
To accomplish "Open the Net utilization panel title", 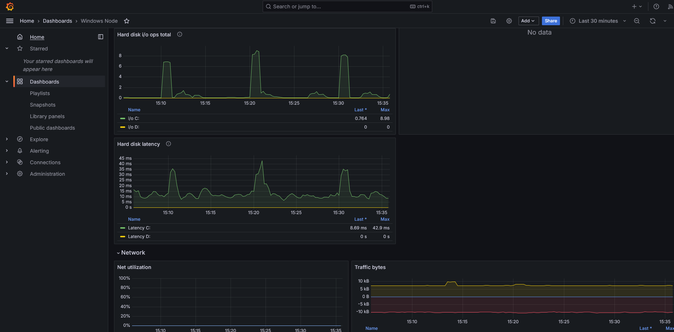I will [x=134, y=267].
